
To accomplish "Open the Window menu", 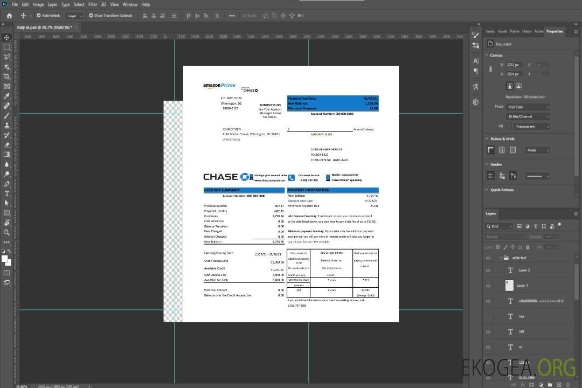I will [x=130, y=4].
